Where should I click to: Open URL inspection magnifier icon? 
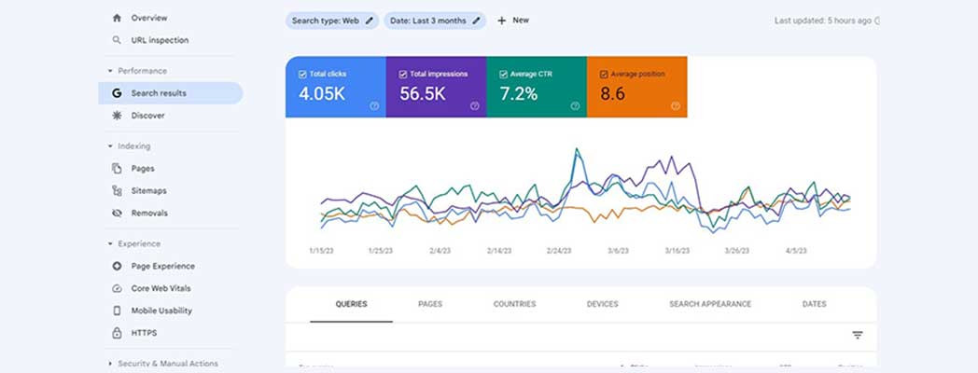pos(117,40)
